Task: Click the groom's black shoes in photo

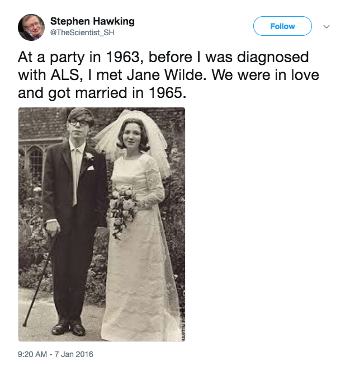Action: [x=69, y=328]
